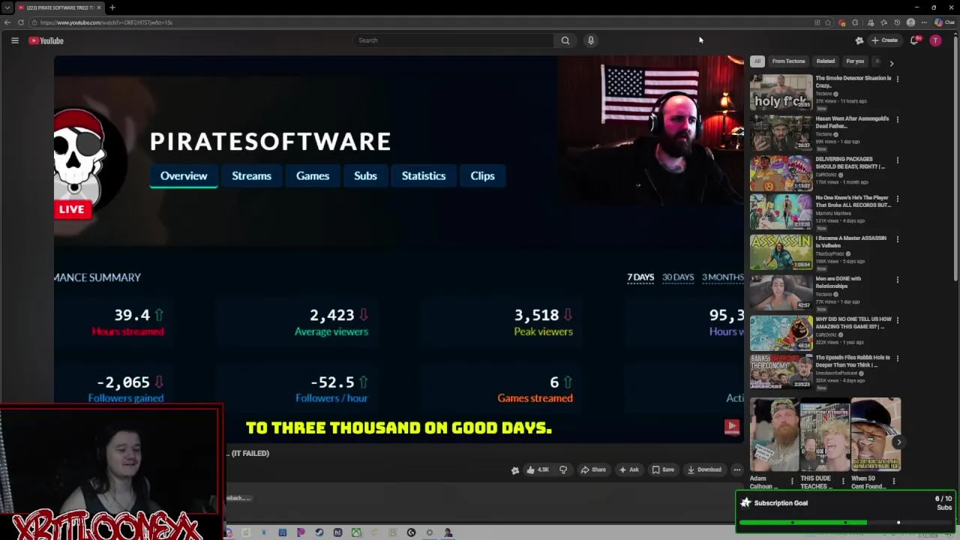Open the DELIVERING PACKAGES video thumbnail
Screen dimensions: 960x540
point(781,172)
